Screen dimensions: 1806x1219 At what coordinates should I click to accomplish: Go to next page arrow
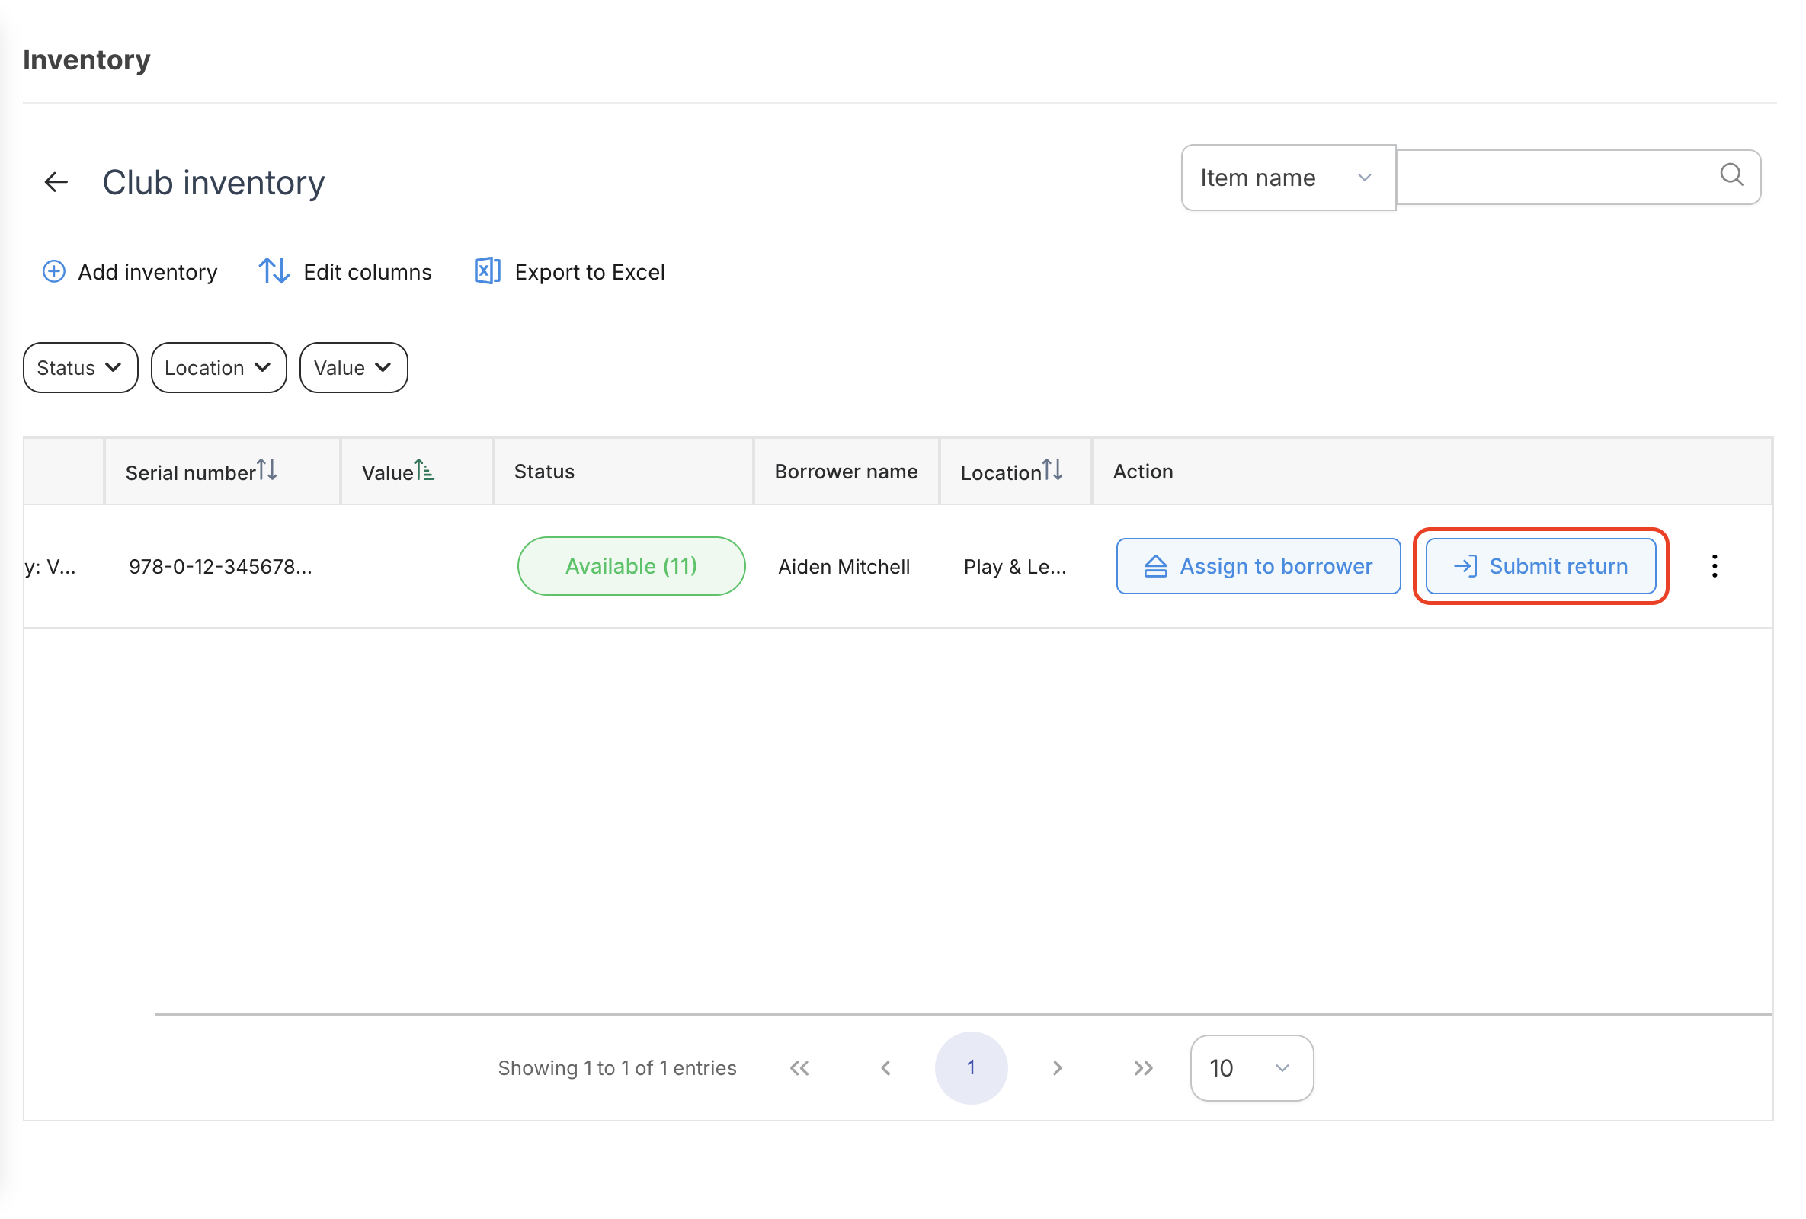pyautogui.click(x=1057, y=1068)
